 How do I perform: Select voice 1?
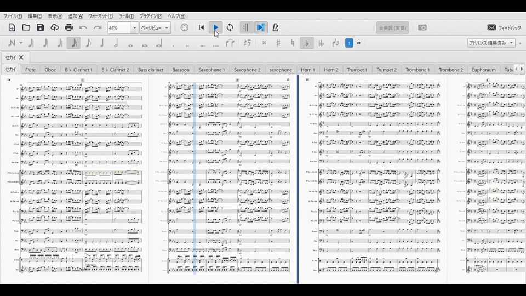349,43
